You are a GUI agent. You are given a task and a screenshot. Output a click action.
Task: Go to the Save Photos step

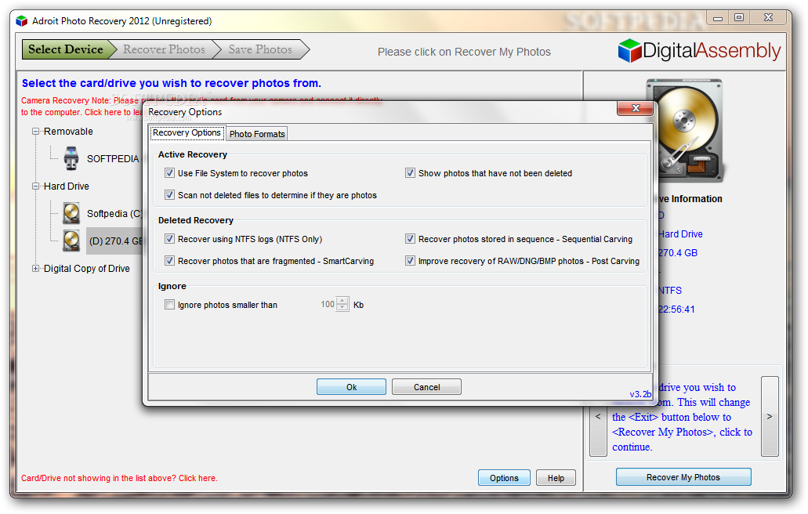[x=260, y=49]
